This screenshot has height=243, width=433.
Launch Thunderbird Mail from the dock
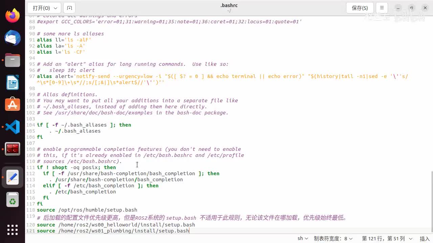click(13, 38)
